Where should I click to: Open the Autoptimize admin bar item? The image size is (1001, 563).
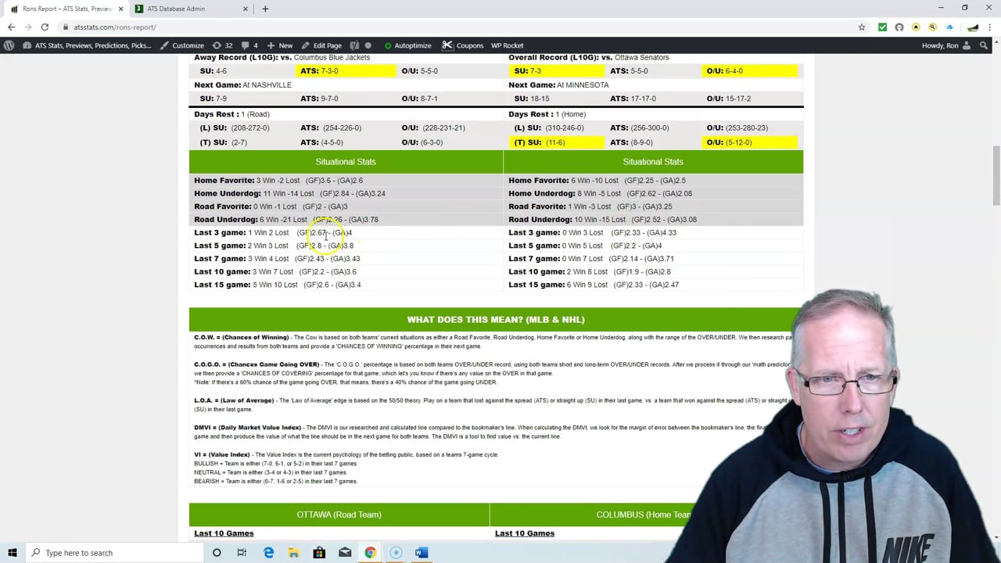(407, 45)
